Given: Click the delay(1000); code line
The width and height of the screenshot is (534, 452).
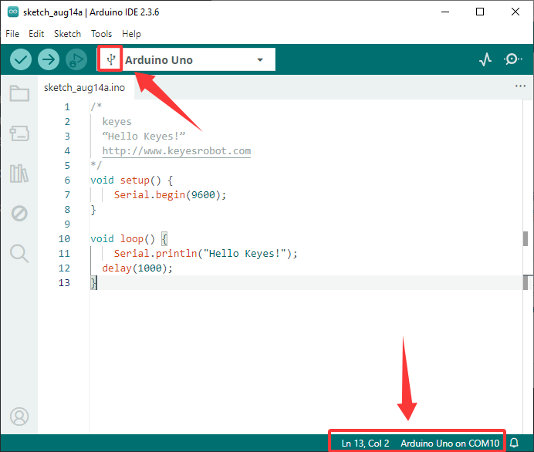Looking at the screenshot, I should point(137,268).
